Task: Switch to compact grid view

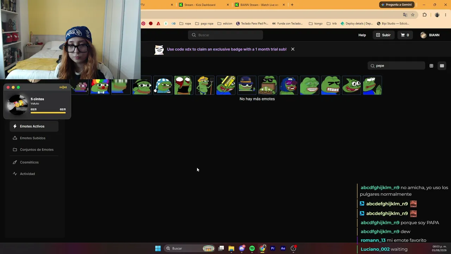Action: [442, 66]
